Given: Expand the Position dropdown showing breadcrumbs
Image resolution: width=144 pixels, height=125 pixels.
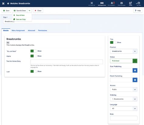Looking at the screenshot, I should coord(124,51).
